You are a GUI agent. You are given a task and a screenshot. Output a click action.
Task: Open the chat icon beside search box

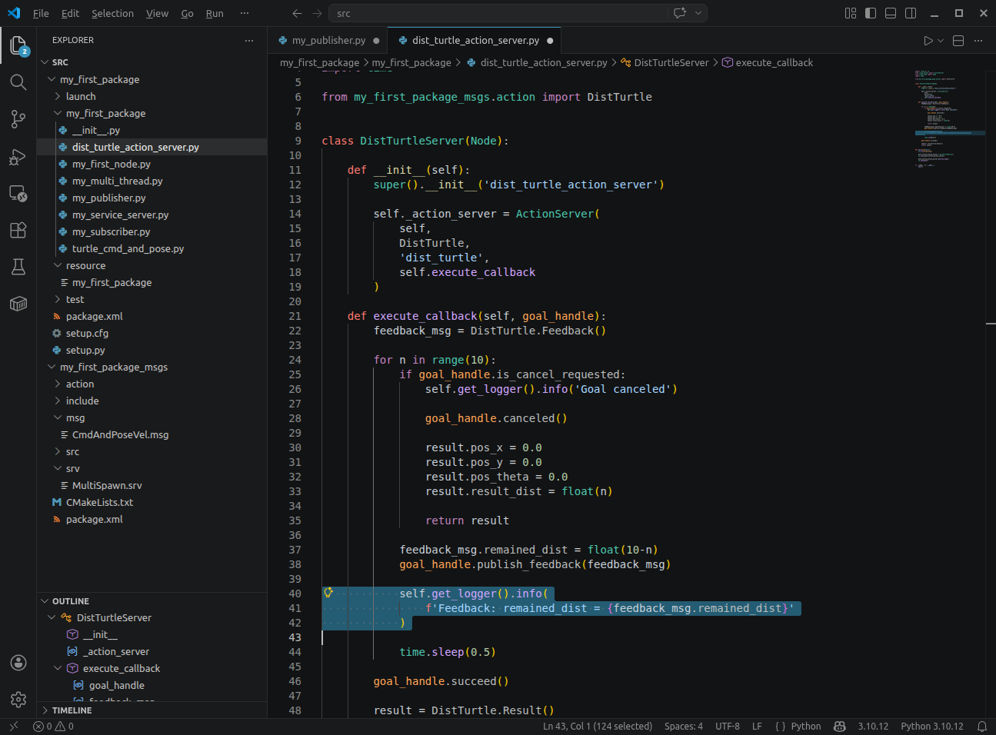pyautogui.click(x=680, y=13)
